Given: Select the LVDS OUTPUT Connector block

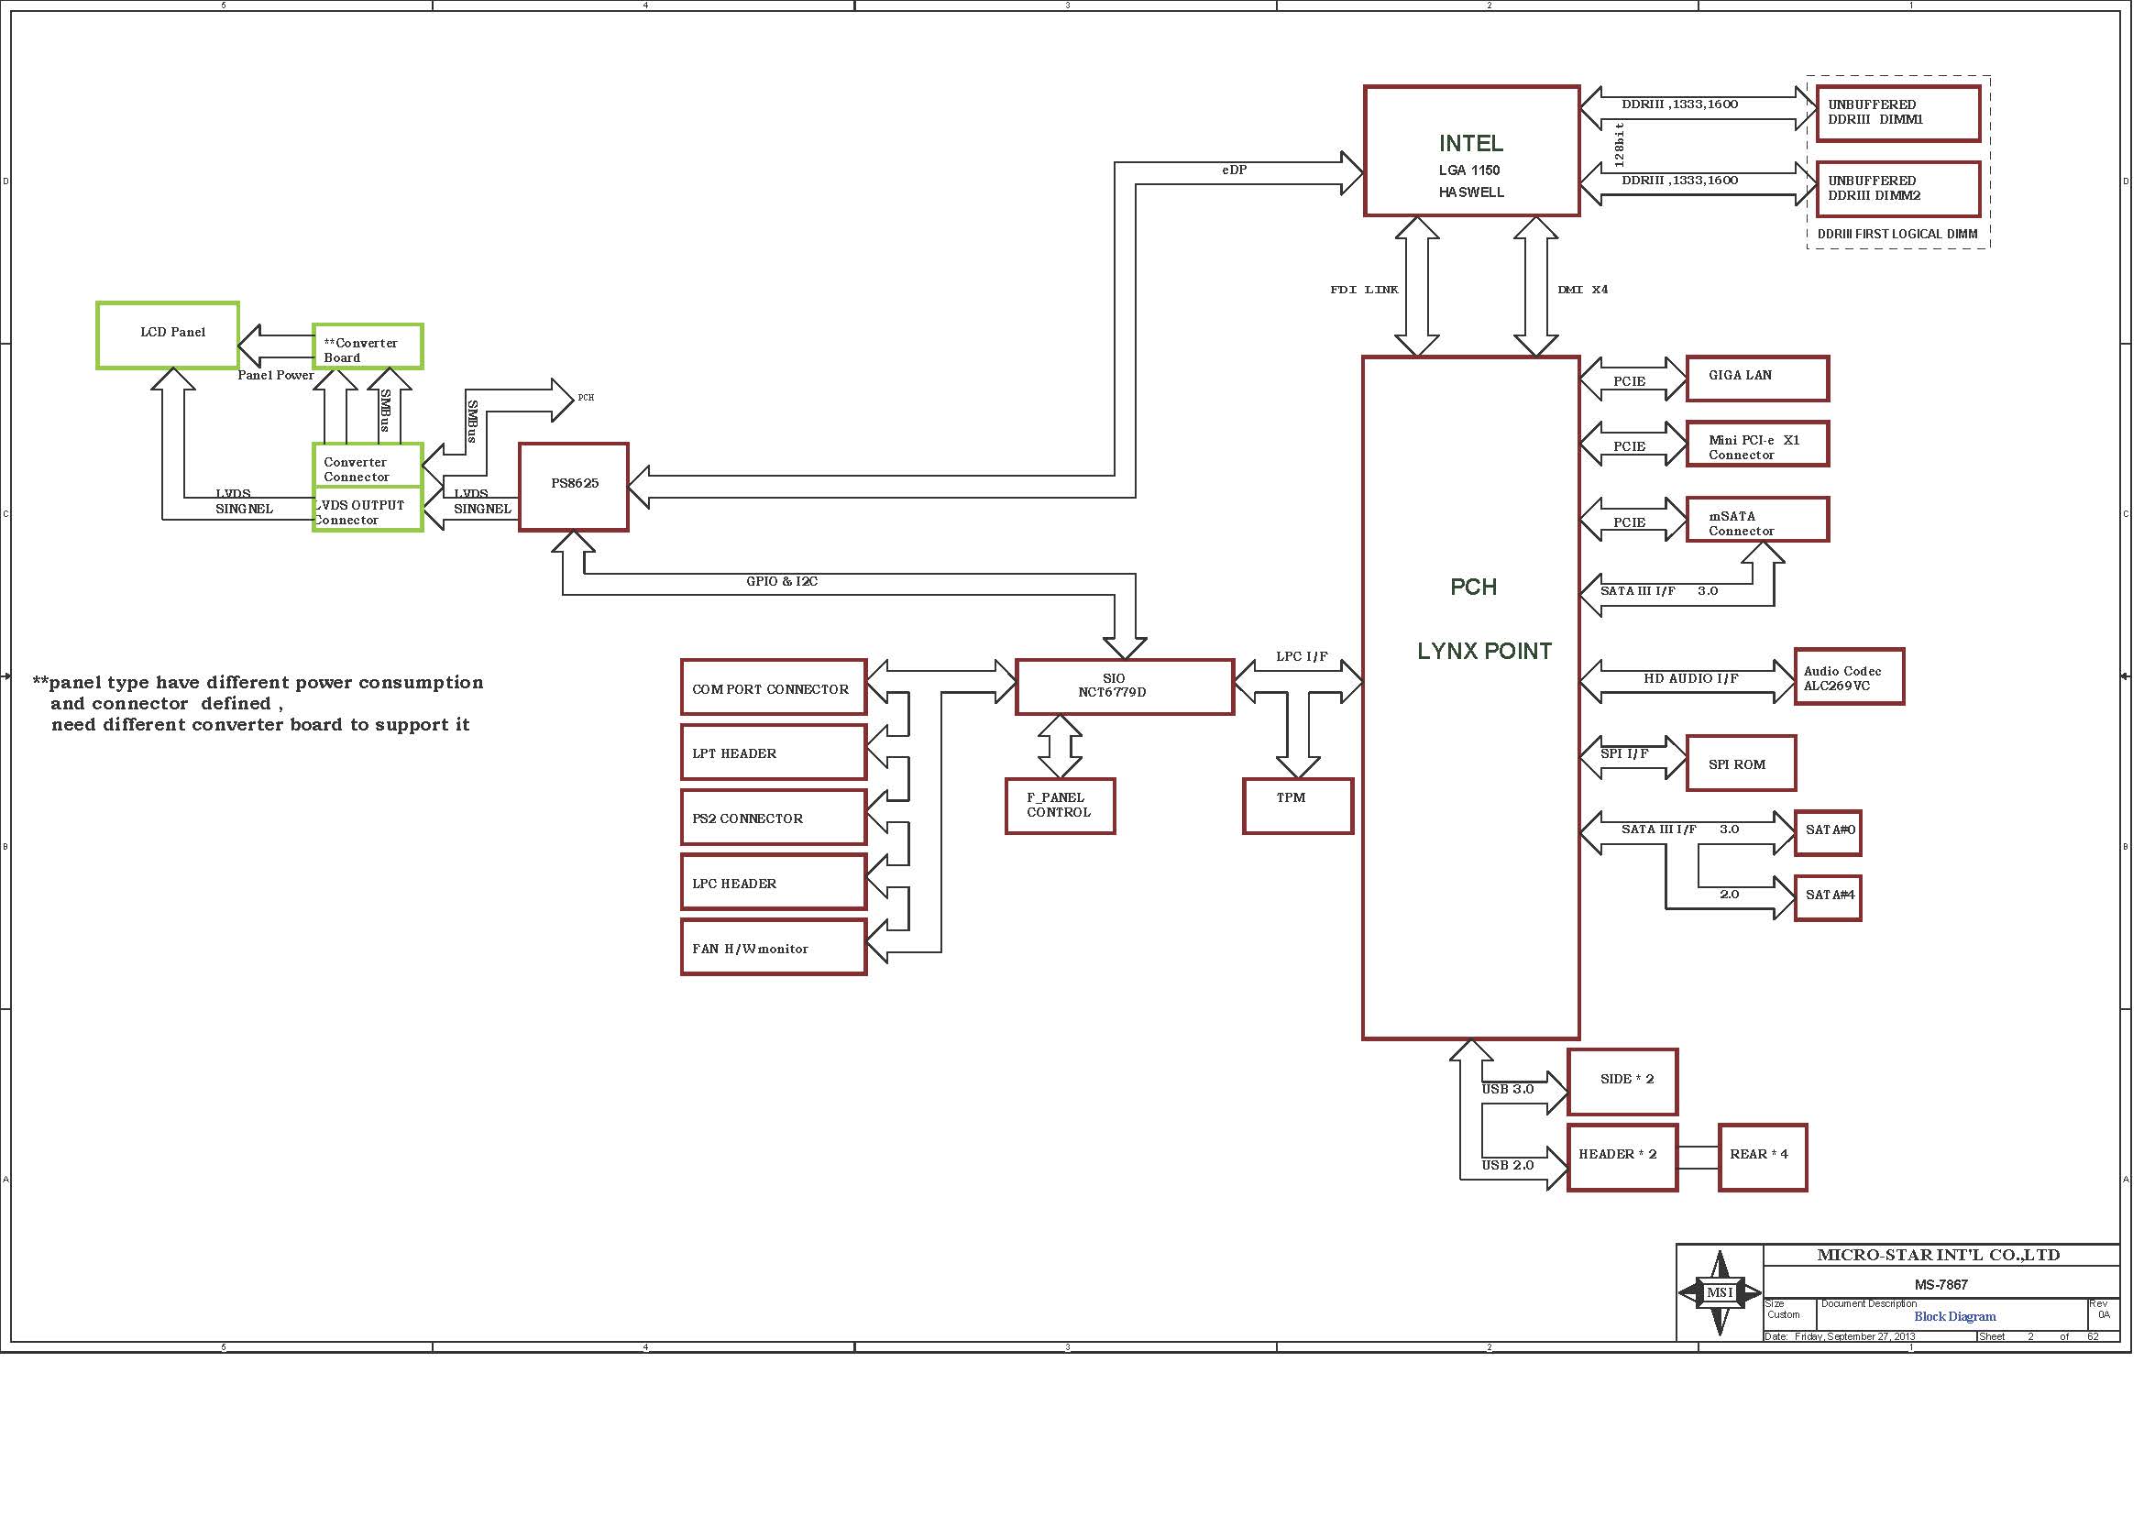Looking at the screenshot, I should click(x=368, y=509).
